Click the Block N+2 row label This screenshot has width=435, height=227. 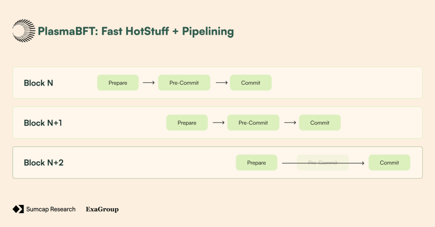[x=44, y=163]
